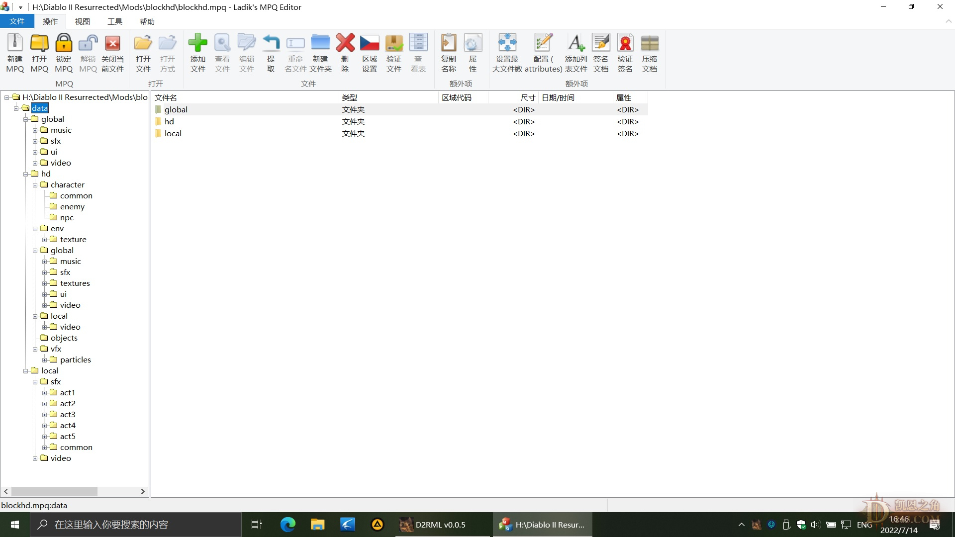Select the act3 folder in the tree

tap(68, 414)
